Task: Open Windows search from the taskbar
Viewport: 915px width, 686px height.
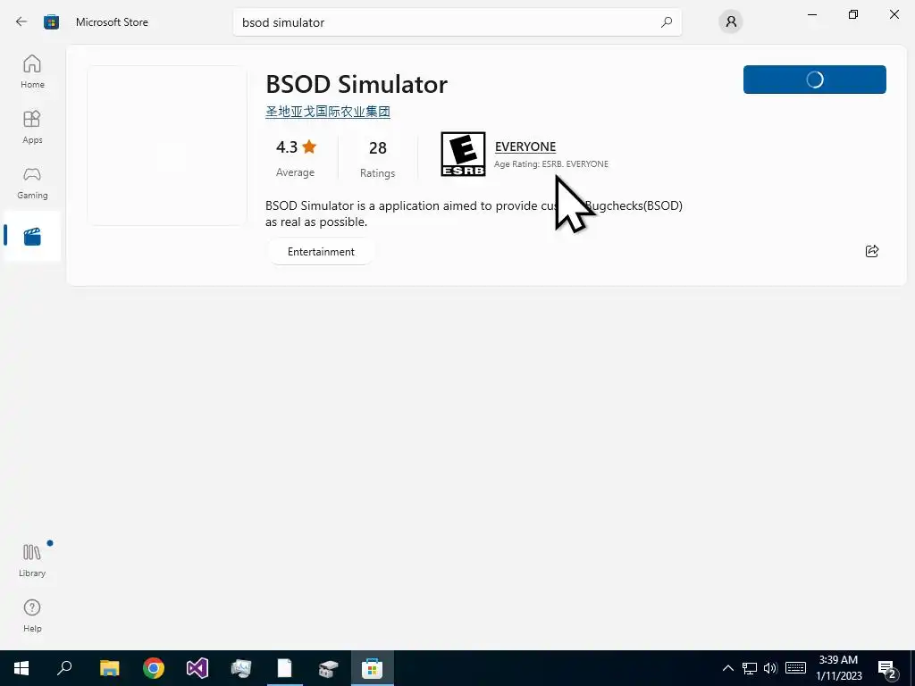Action: (x=64, y=668)
